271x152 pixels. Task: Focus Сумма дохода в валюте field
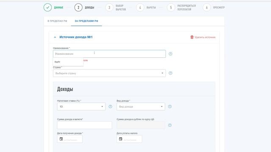[x=85, y=125]
